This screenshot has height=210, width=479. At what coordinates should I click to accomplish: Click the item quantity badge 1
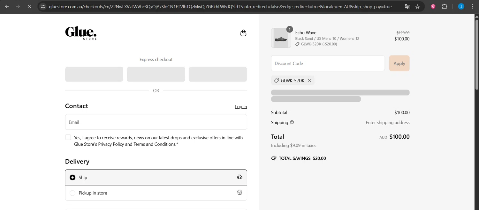[290, 29]
